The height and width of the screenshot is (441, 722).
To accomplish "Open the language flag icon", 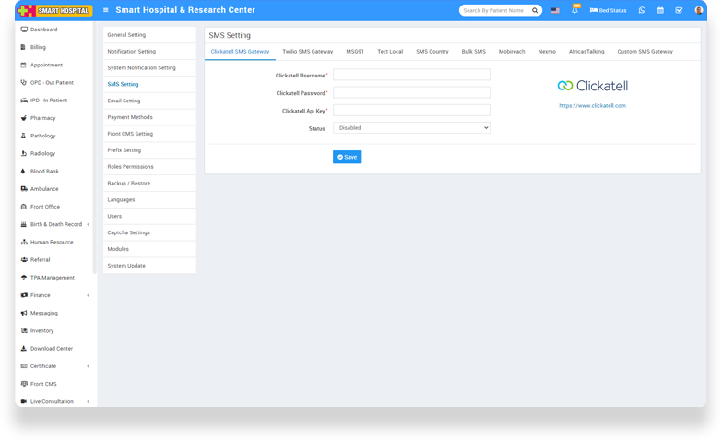I will click(555, 10).
